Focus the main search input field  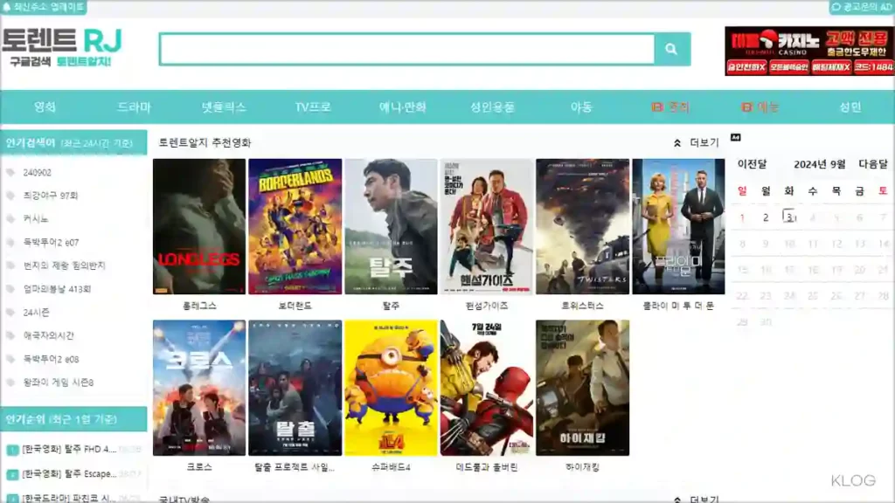point(407,49)
